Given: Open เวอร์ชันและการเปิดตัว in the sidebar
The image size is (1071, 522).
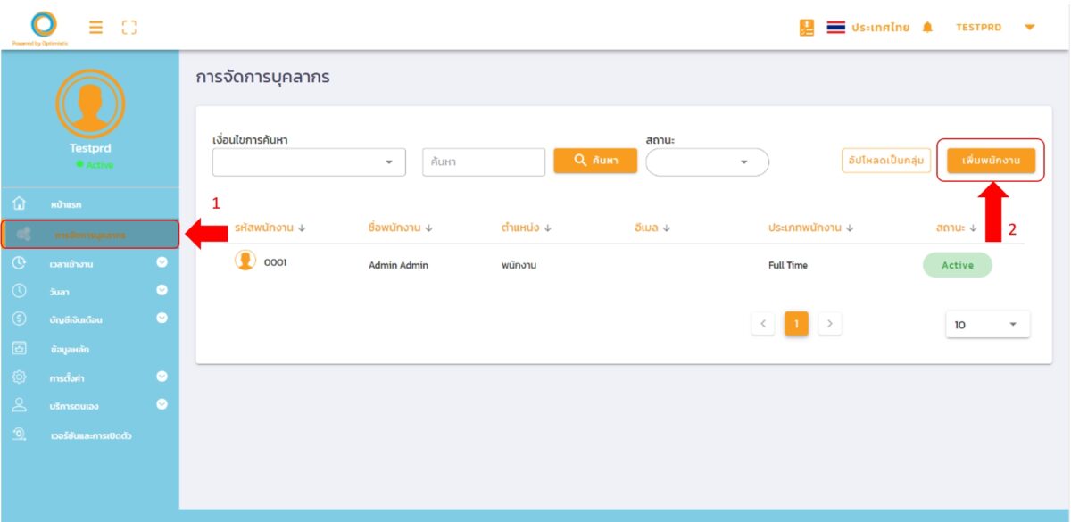Looking at the screenshot, I should pos(90,435).
